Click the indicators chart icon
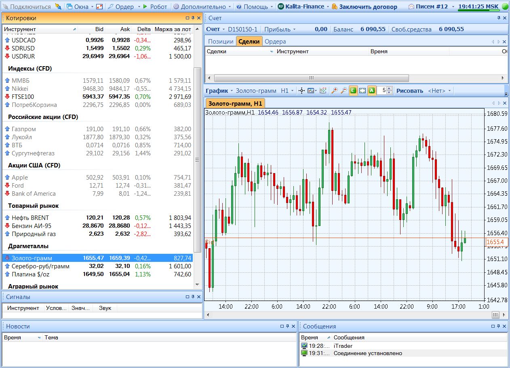 pyautogui.click(x=323, y=91)
